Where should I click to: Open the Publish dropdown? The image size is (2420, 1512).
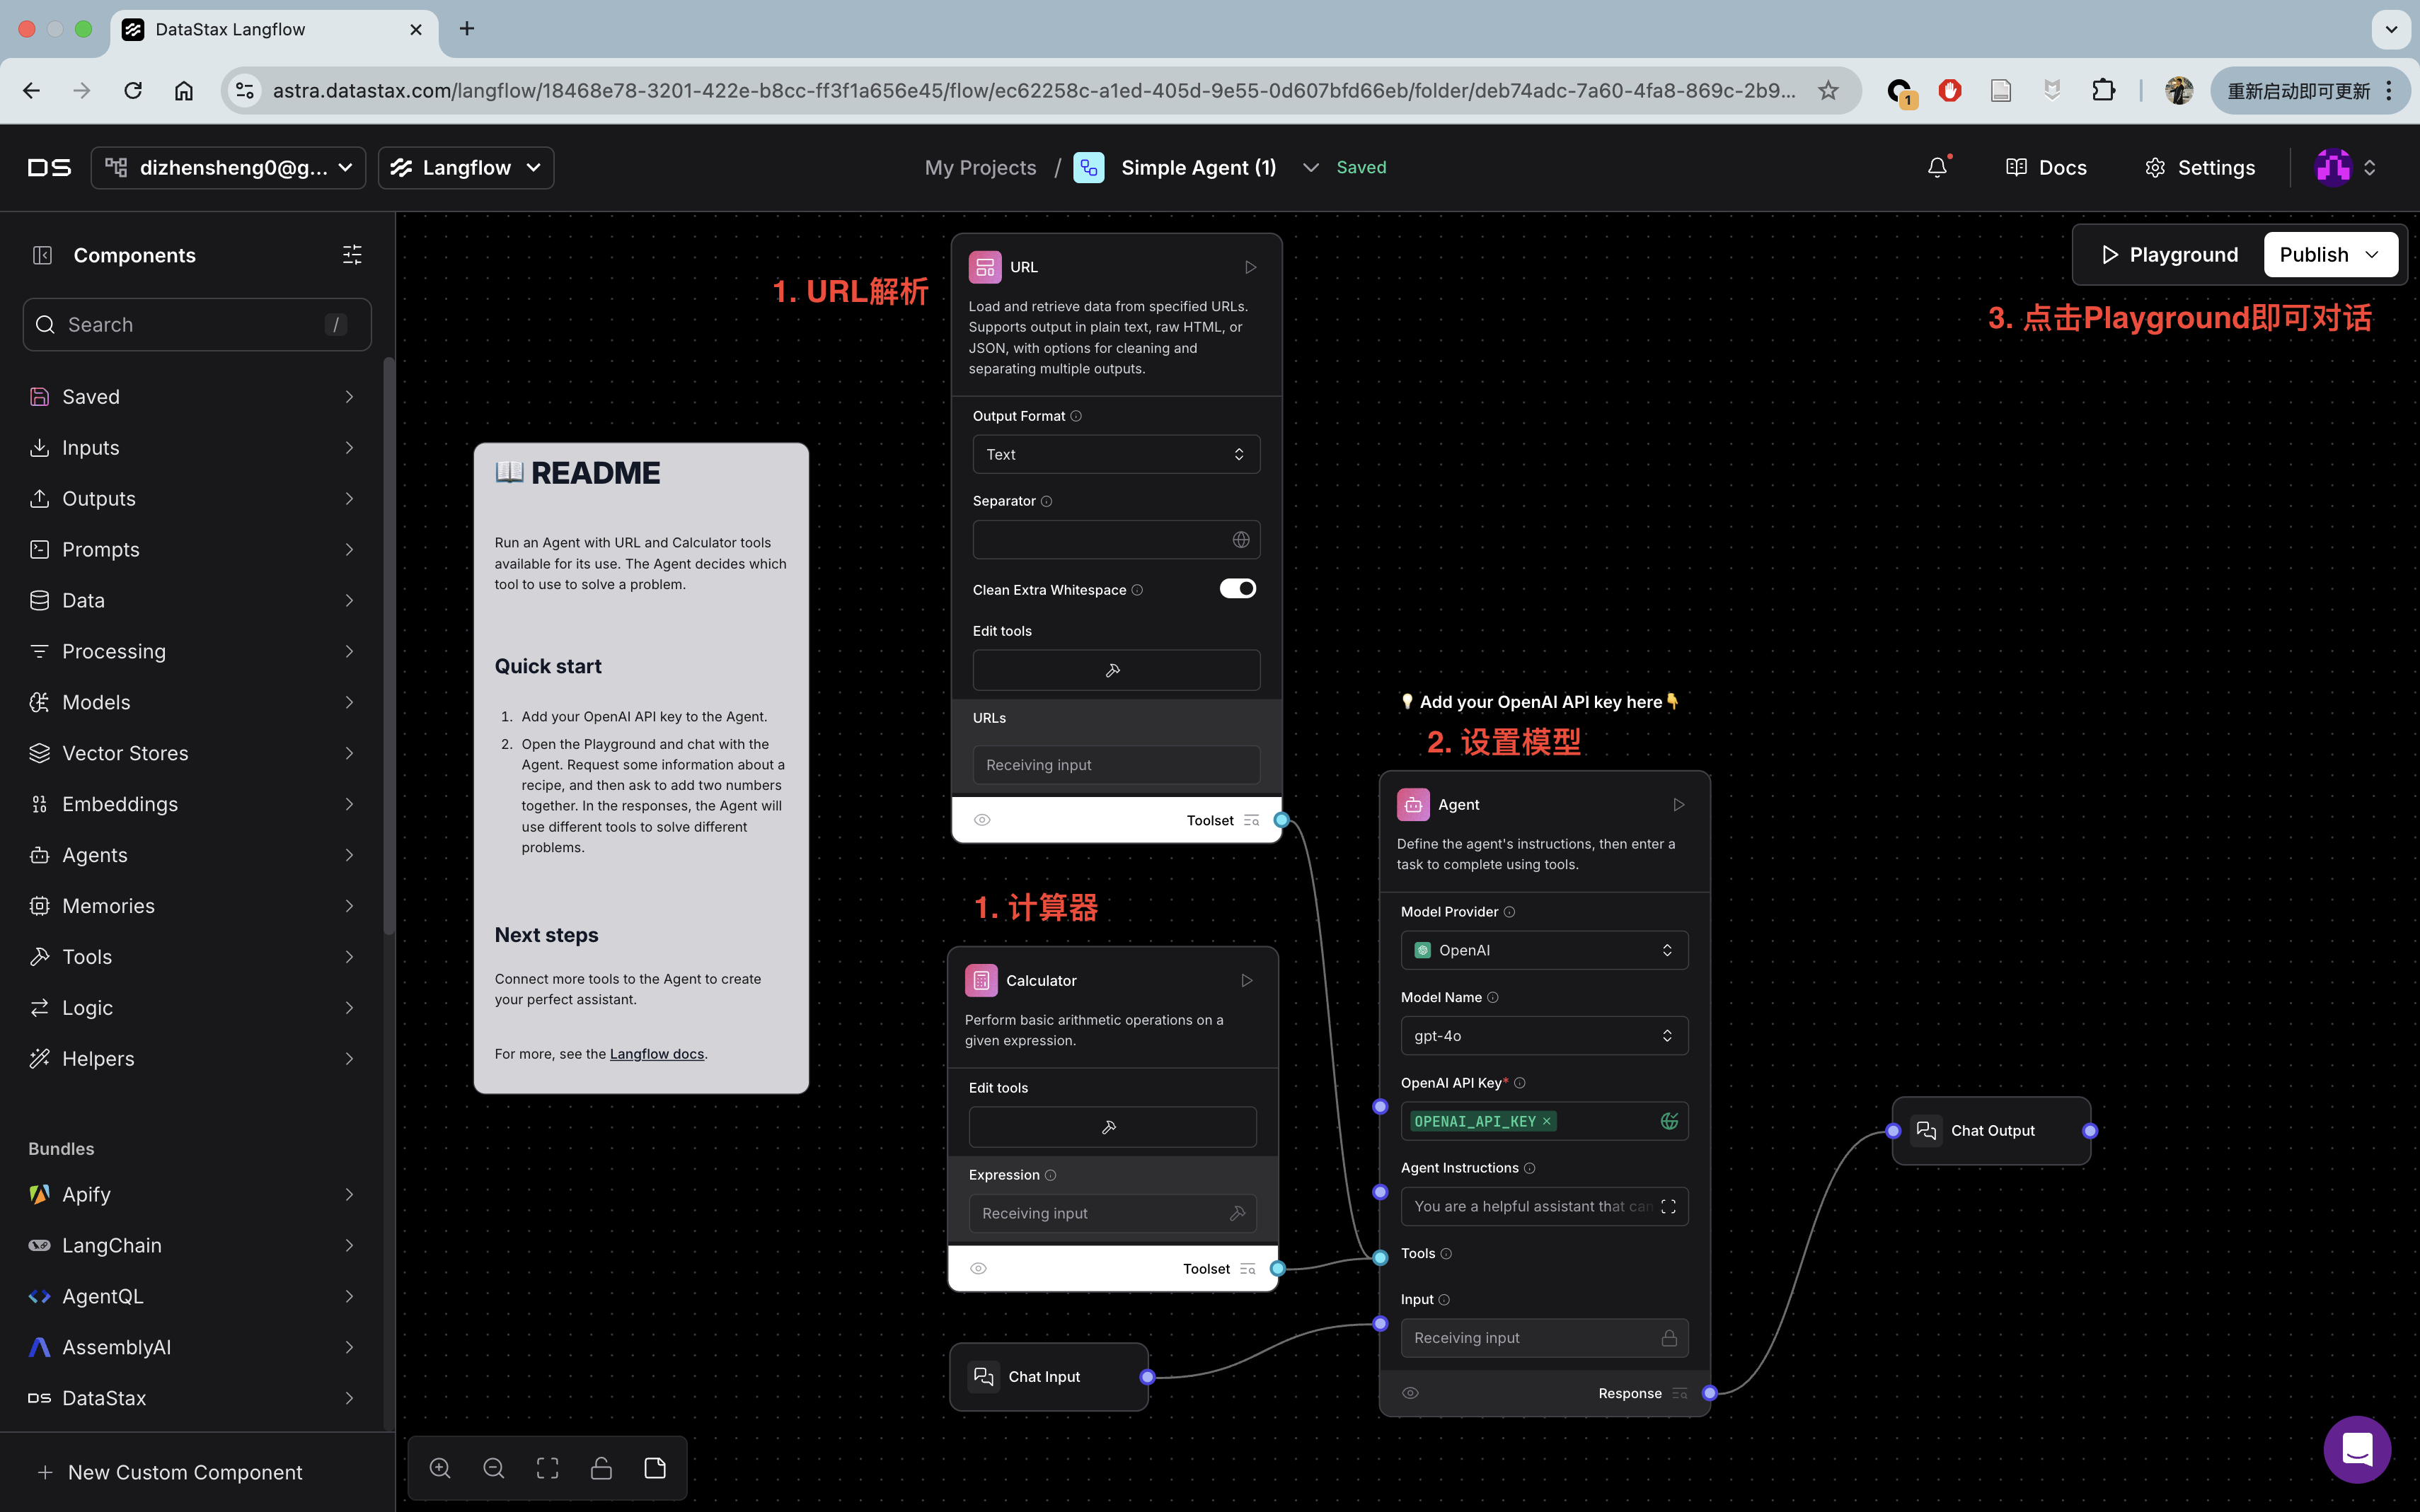(2330, 255)
